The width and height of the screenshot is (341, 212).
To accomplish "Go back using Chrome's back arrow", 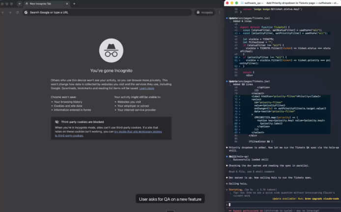I will click(3, 12).
